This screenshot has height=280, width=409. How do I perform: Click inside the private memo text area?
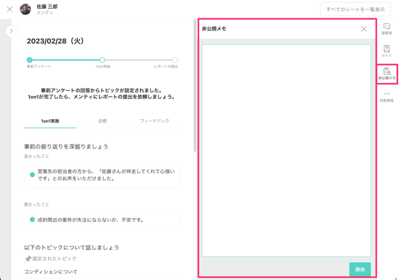coord(286,150)
